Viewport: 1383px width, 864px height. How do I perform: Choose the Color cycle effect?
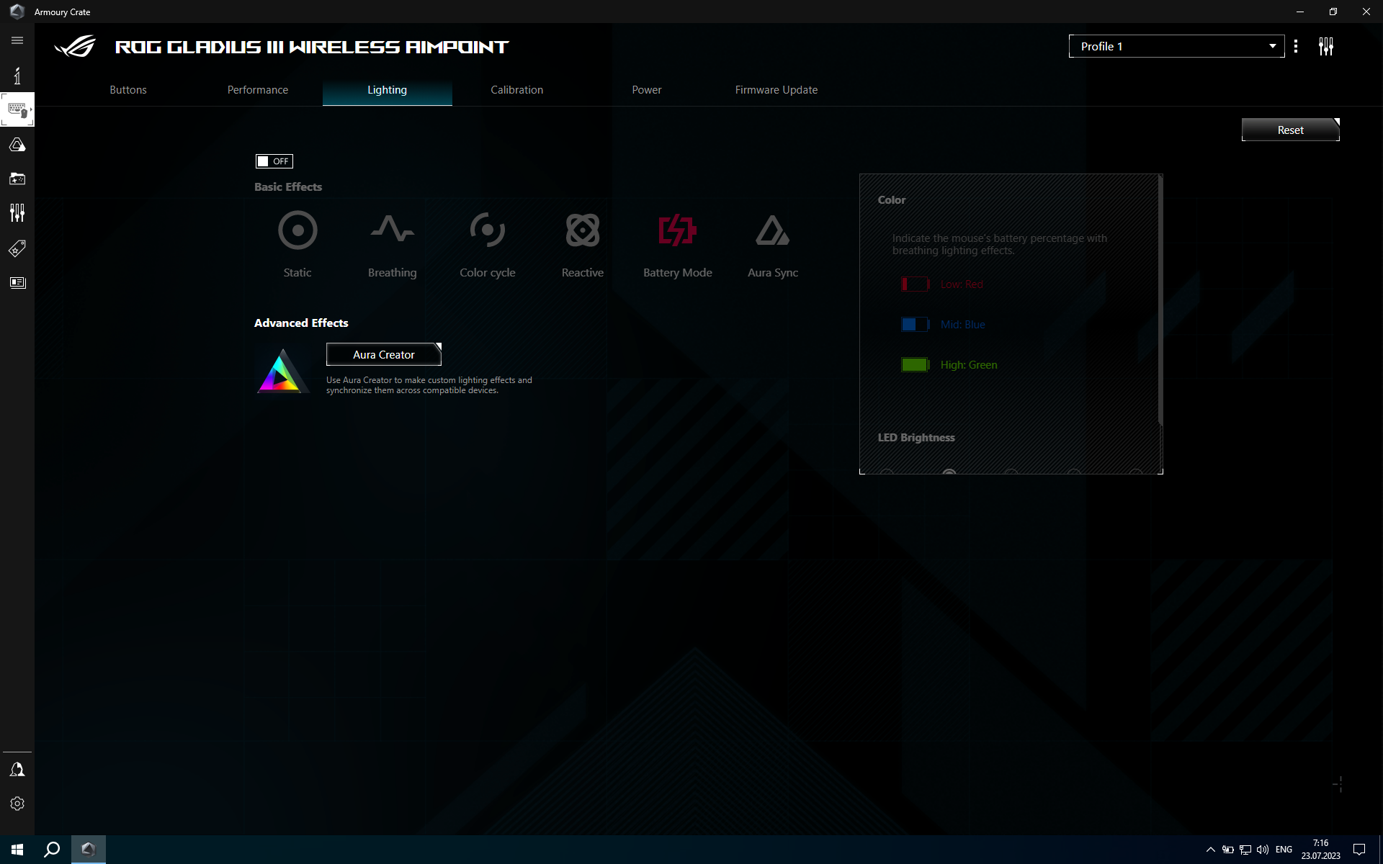pyautogui.click(x=487, y=243)
